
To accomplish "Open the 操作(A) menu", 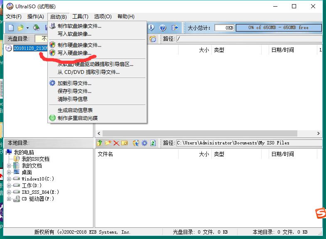I will [36, 17].
